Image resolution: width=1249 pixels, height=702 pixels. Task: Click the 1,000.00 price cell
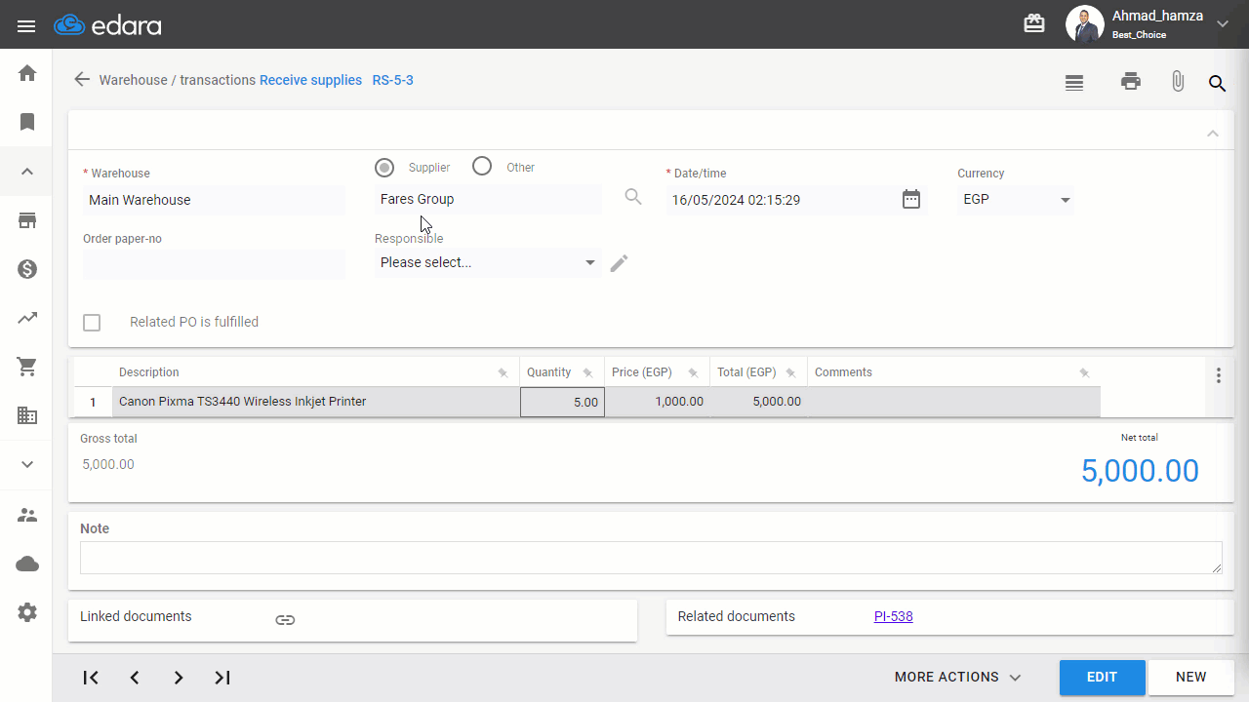pos(658,402)
